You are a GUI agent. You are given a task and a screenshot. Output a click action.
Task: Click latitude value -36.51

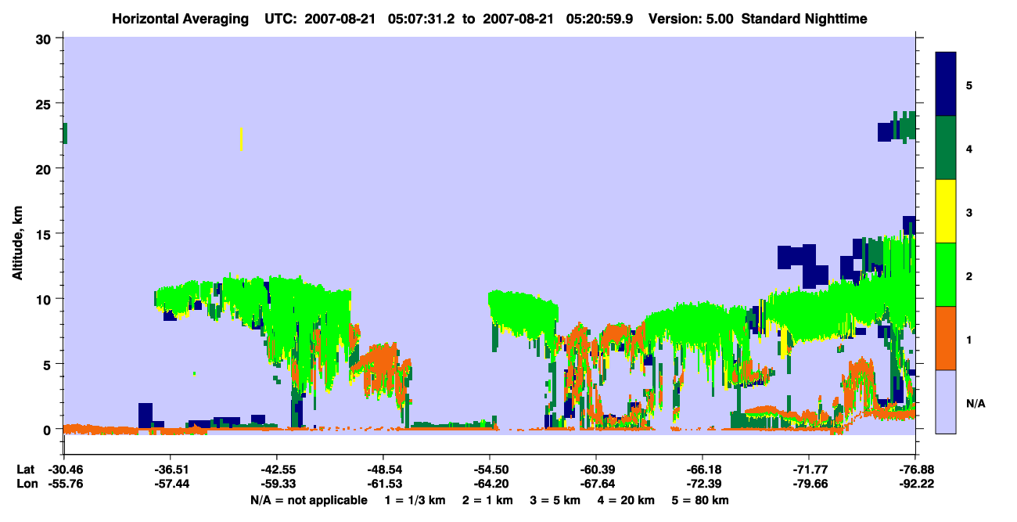(170, 470)
